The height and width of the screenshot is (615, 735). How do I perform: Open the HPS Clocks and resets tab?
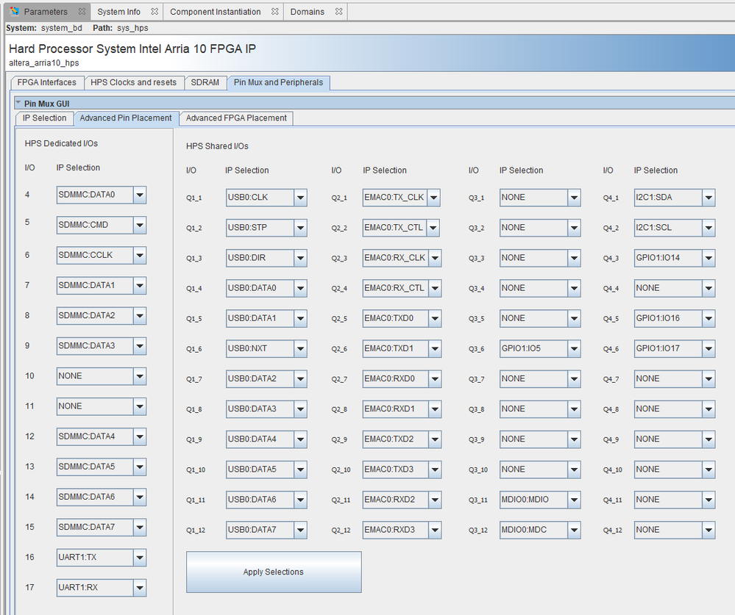[x=133, y=82]
